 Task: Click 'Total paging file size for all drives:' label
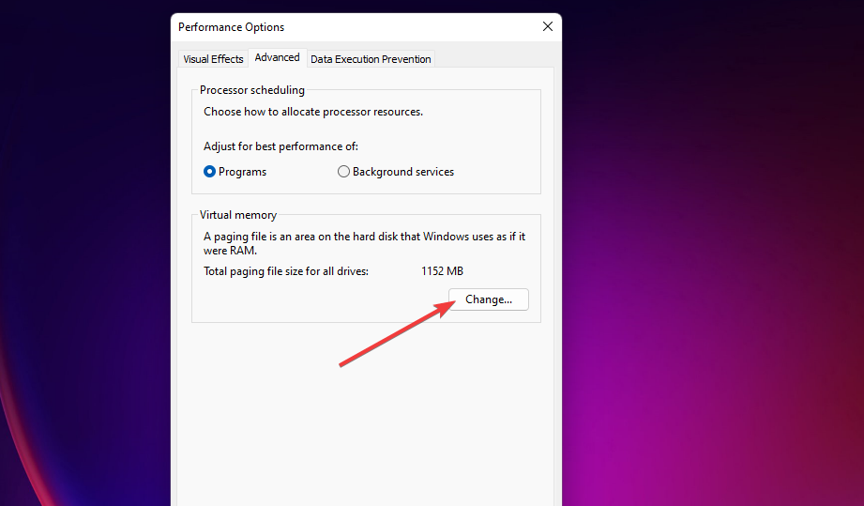click(286, 271)
